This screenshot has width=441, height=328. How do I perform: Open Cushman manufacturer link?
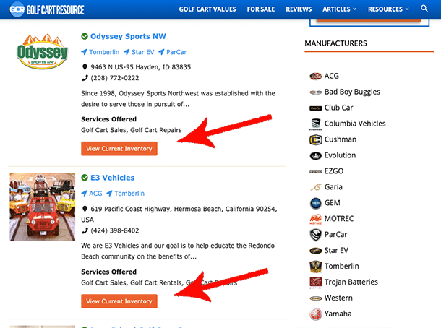pos(341,139)
